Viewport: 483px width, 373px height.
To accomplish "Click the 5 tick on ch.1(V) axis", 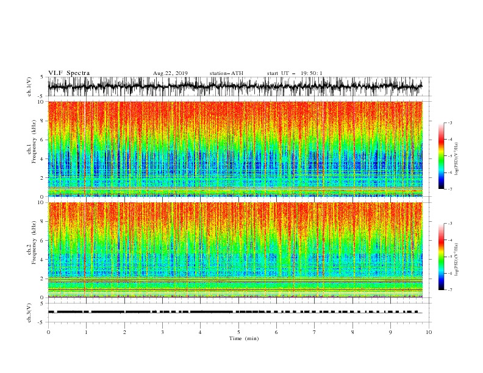I will (x=42, y=77).
